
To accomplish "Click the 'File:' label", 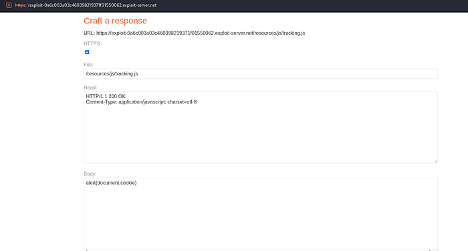I will (88, 65).
